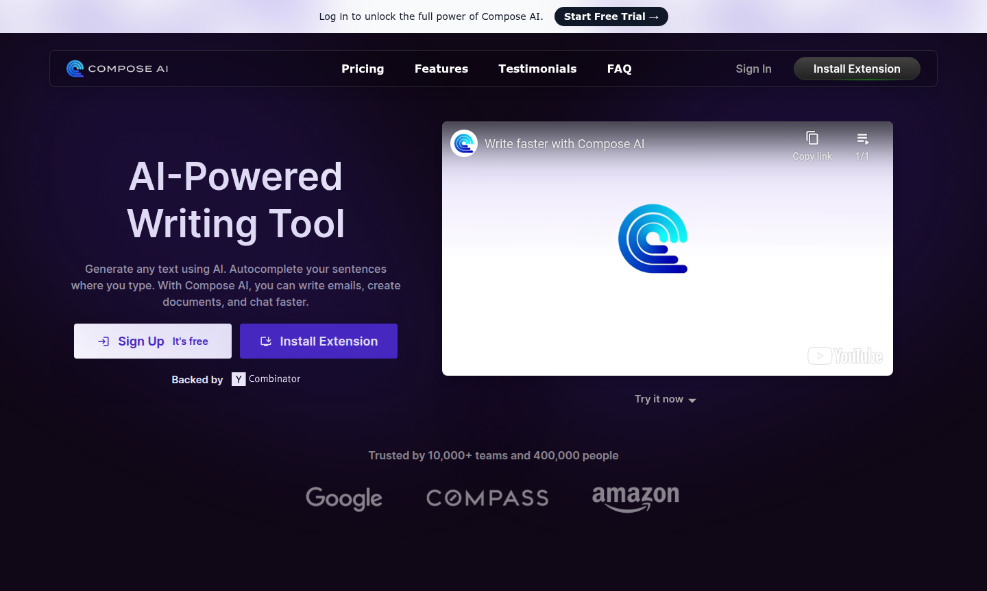Jump to the FAQ section

[x=619, y=69]
